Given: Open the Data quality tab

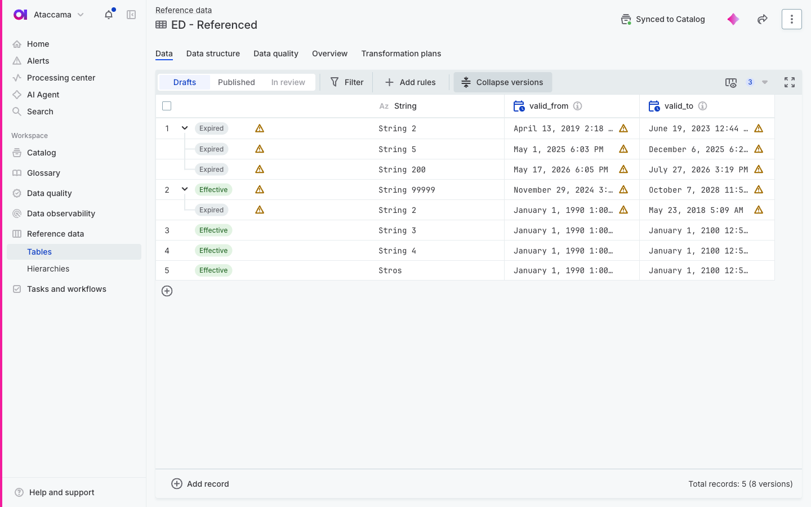Looking at the screenshot, I should point(276,54).
